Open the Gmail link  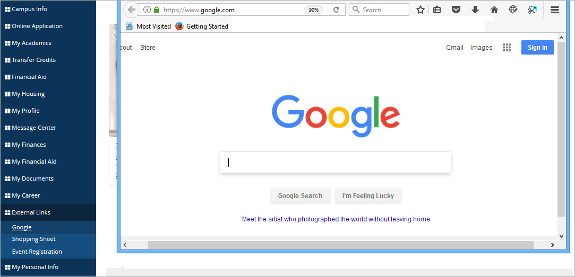tap(454, 48)
